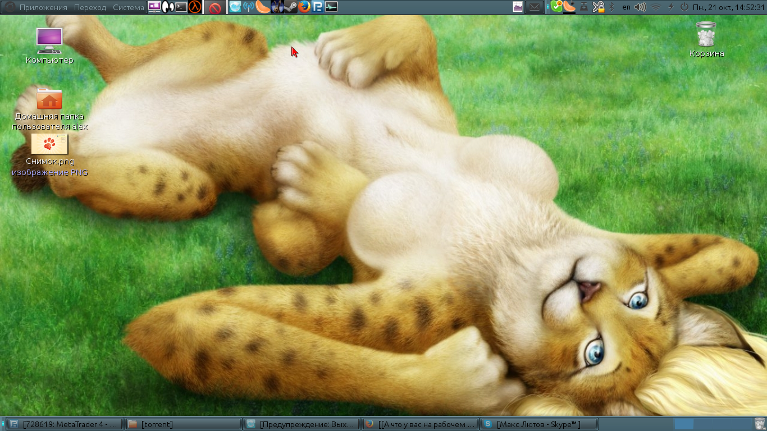Open the system monitor pulse icon
Viewport: 767px width, 431px height.
[331, 7]
